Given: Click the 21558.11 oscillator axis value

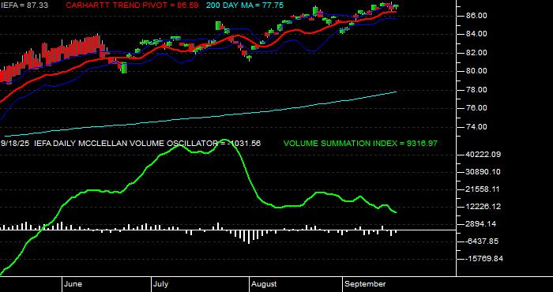Looking at the screenshot, I should pos(483,189).
